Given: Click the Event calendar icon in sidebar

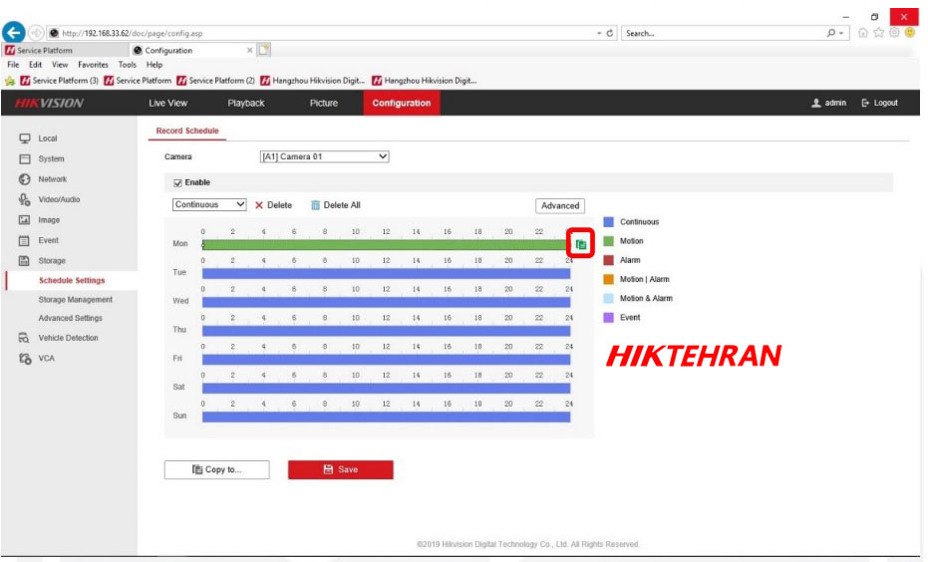Looking at the screenshot, I should coord(24,240).
